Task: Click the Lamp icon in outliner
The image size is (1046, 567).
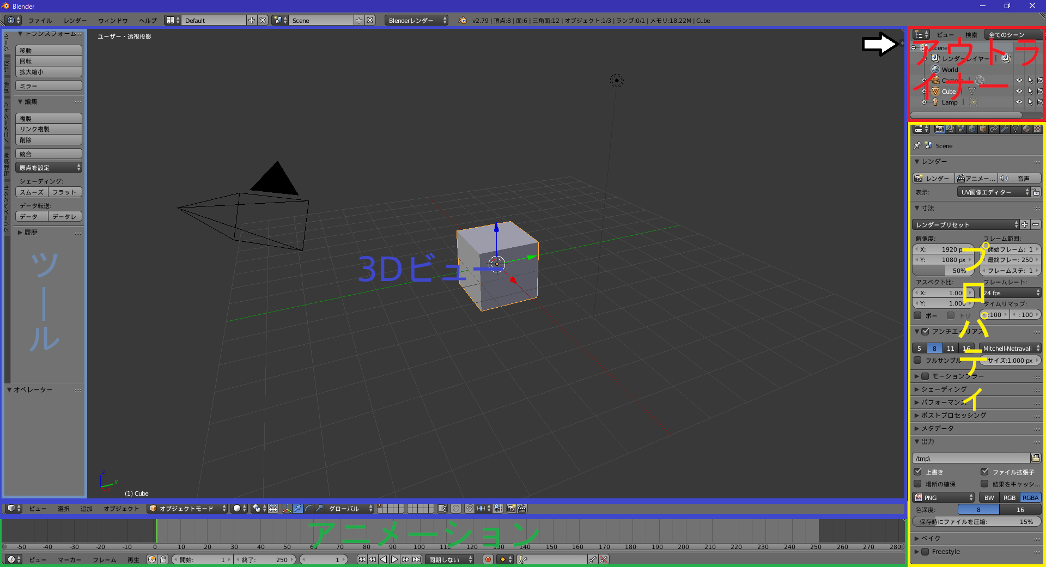Action: tap(935, 102)
